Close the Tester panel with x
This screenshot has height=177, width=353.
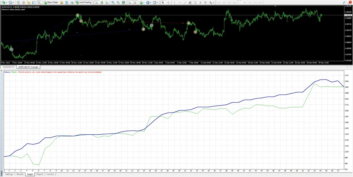(2, 71)
